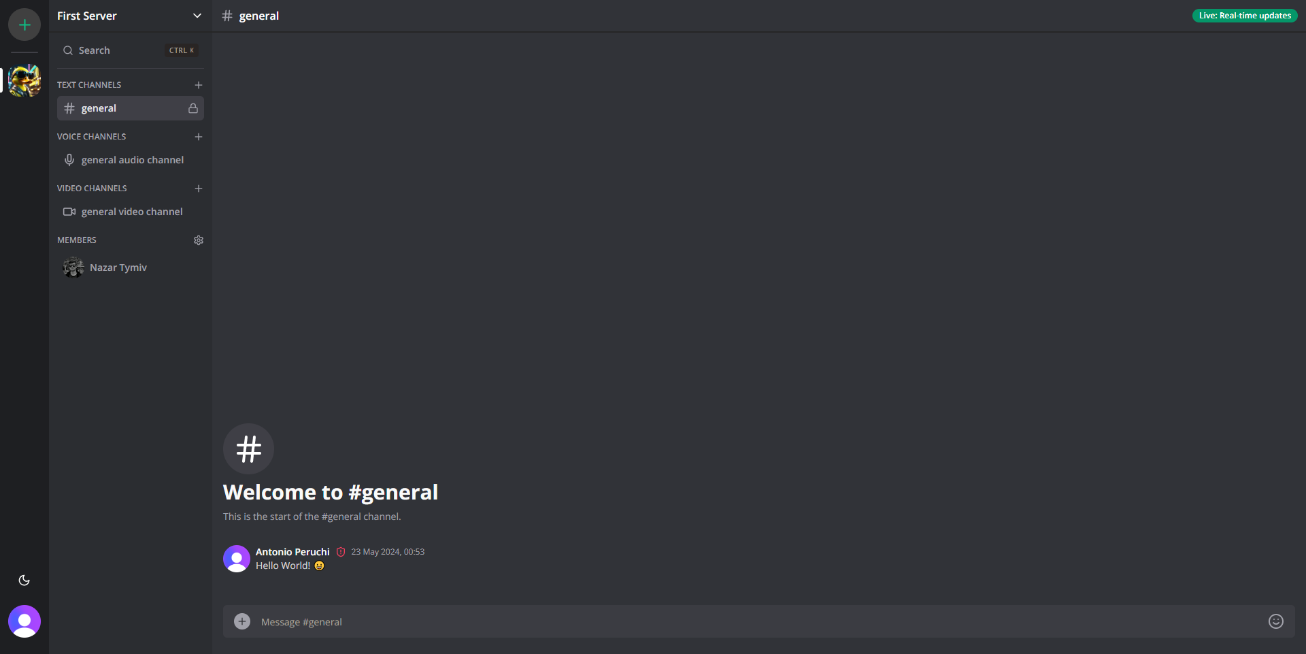Viewport: 1306px width, 654px height.
Task: Click the Live: Real-time updates badge
Action: [x=1245, y=16]
